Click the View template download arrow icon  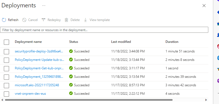point(85,20)
